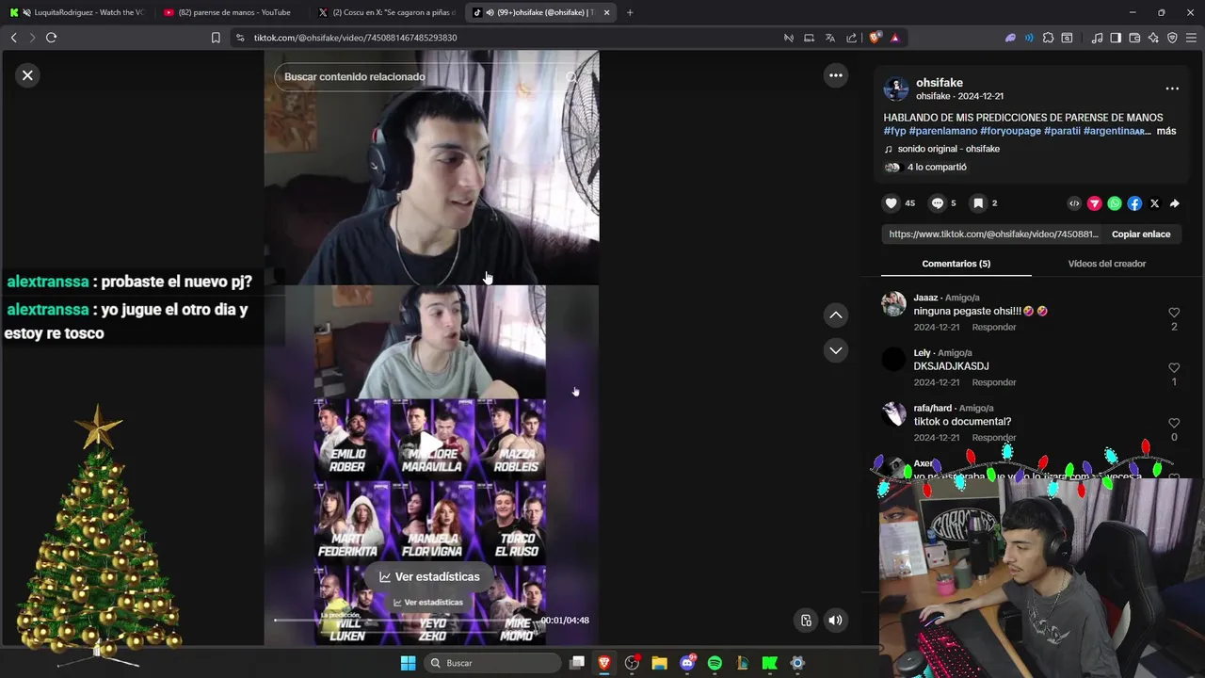
Task: Open Spotify from the taskbar
Action: tap(715, 663)
